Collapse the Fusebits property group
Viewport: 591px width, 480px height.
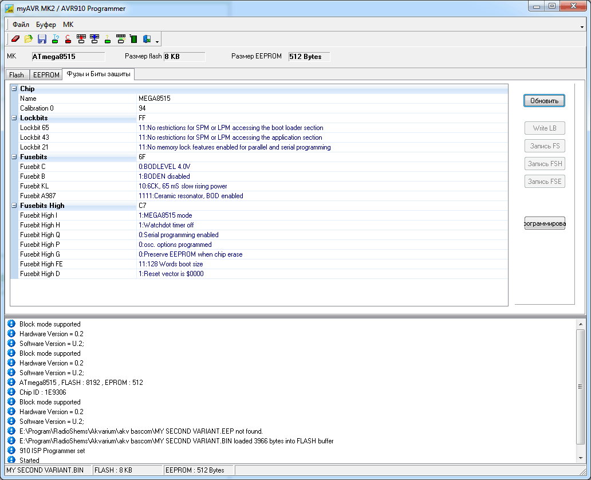14,157
